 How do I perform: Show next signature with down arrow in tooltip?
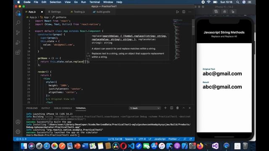(x=88, y=59)
